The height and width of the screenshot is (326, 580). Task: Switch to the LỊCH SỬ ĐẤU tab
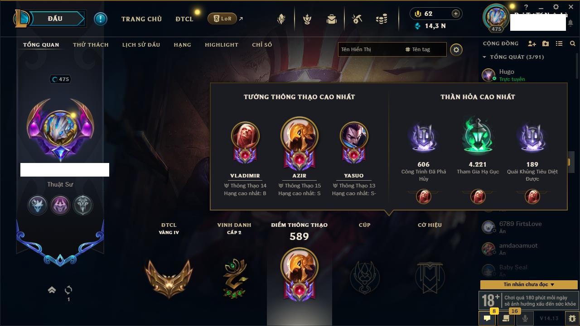(141, 45)
